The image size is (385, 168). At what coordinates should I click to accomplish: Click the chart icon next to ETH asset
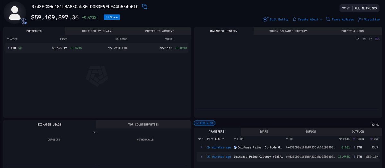point(20,48)
